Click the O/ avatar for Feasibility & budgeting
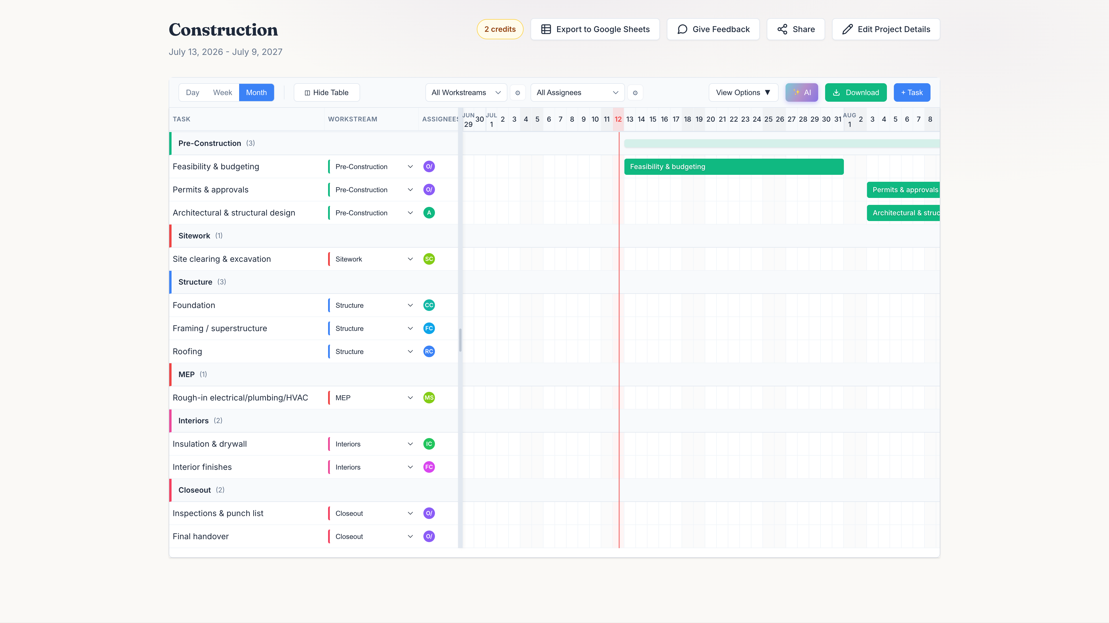The height and width of the screenshot is (623, 1109). pyautogui.click(x=429, y=167)
